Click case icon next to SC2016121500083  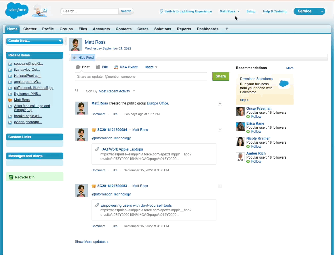click(94, 186)
